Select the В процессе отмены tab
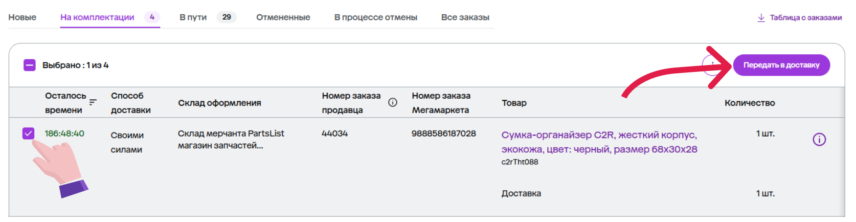Image resolution: width=856 pixels, height=222 pixels. tap(376, 17)
